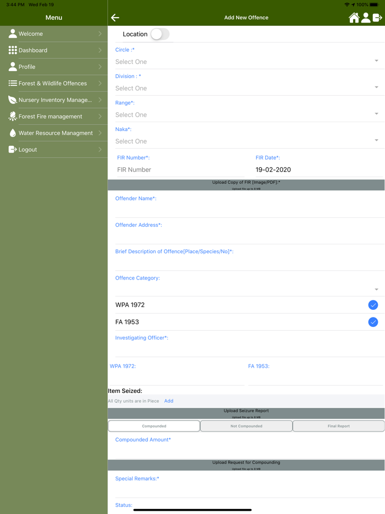The image size is (385, 514).
Task: Click the Nursery Inventory leaf icon
Action: pos(13,100)
